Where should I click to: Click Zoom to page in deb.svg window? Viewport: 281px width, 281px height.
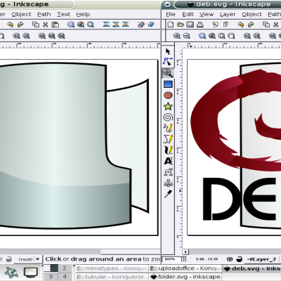coord(221,36)
